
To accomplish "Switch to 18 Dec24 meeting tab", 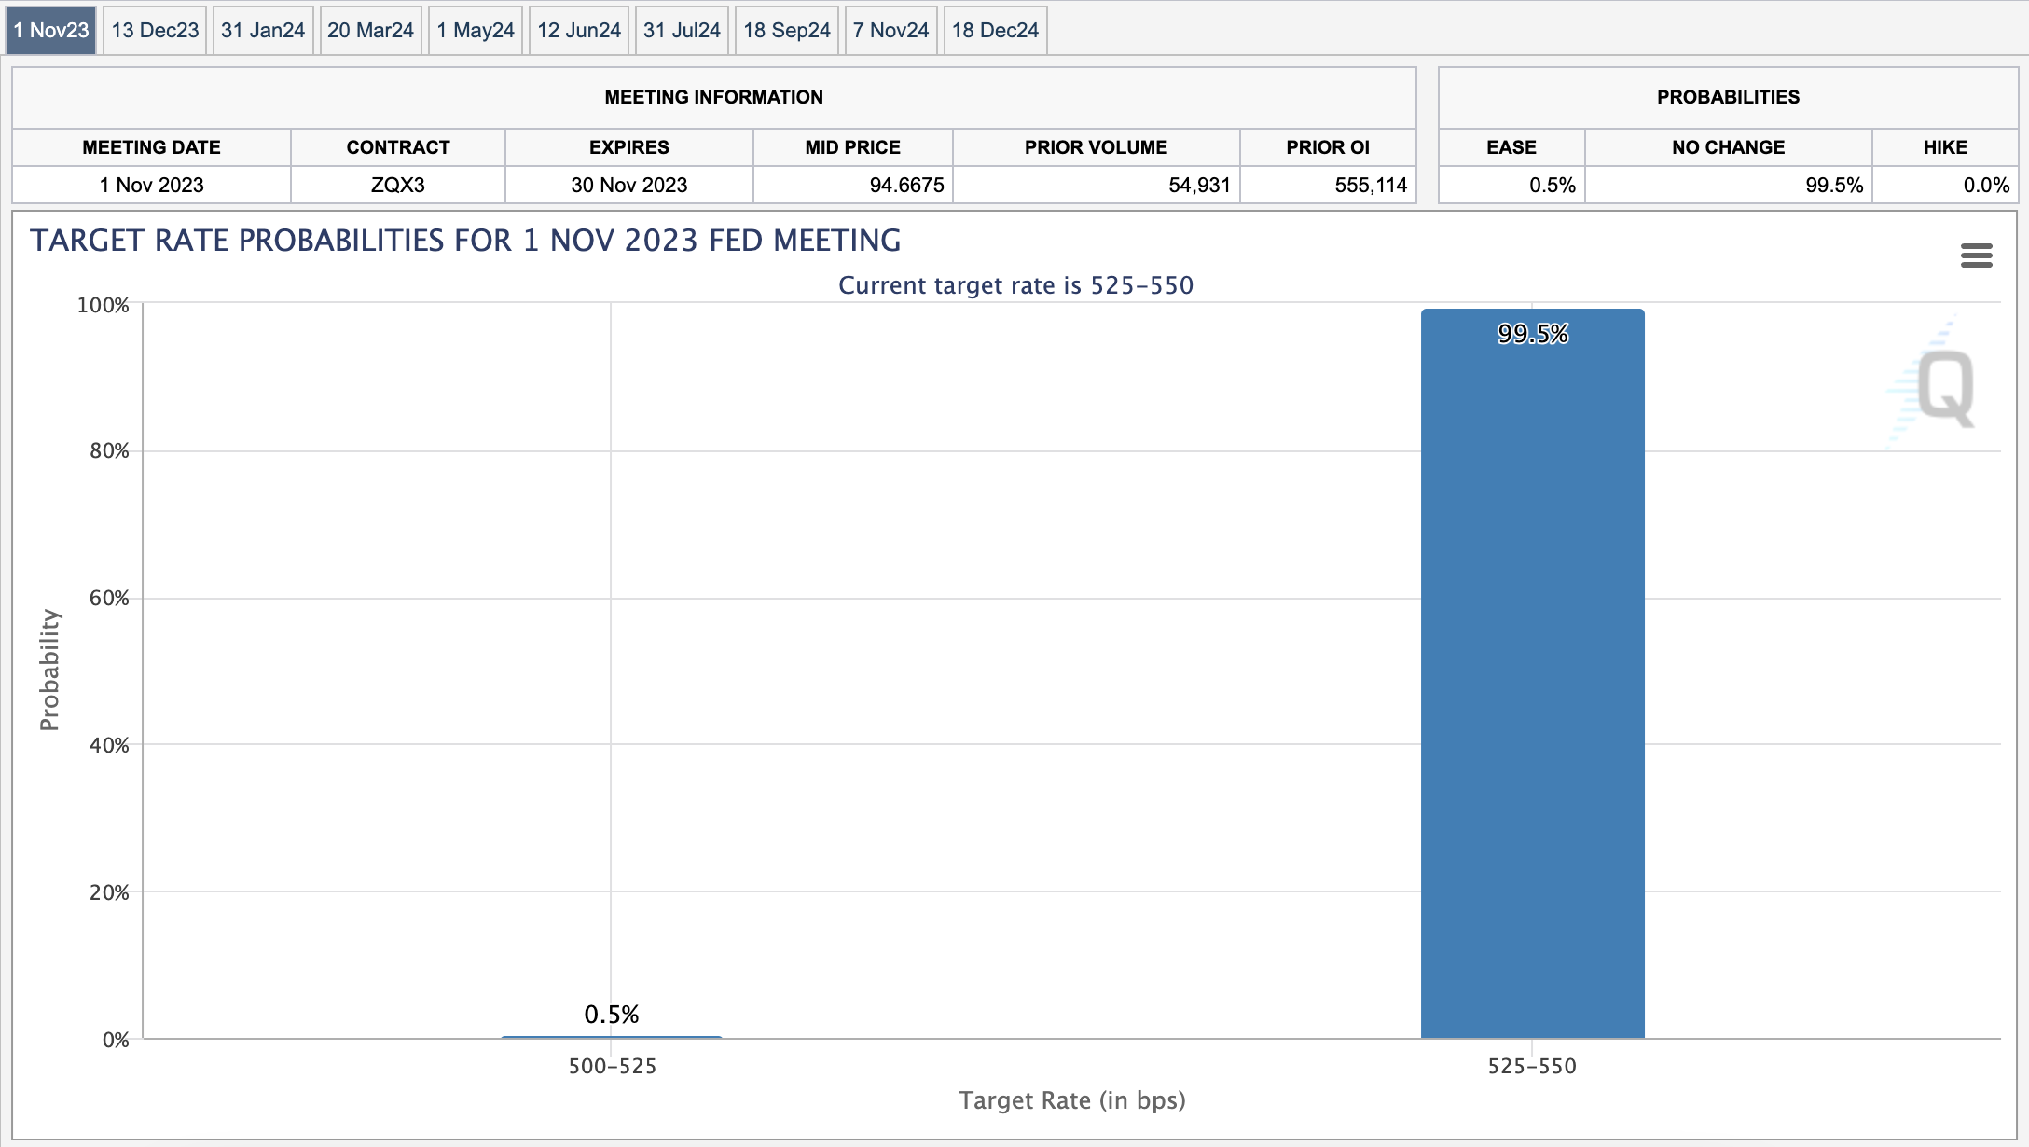I will (x=995, y=31).
